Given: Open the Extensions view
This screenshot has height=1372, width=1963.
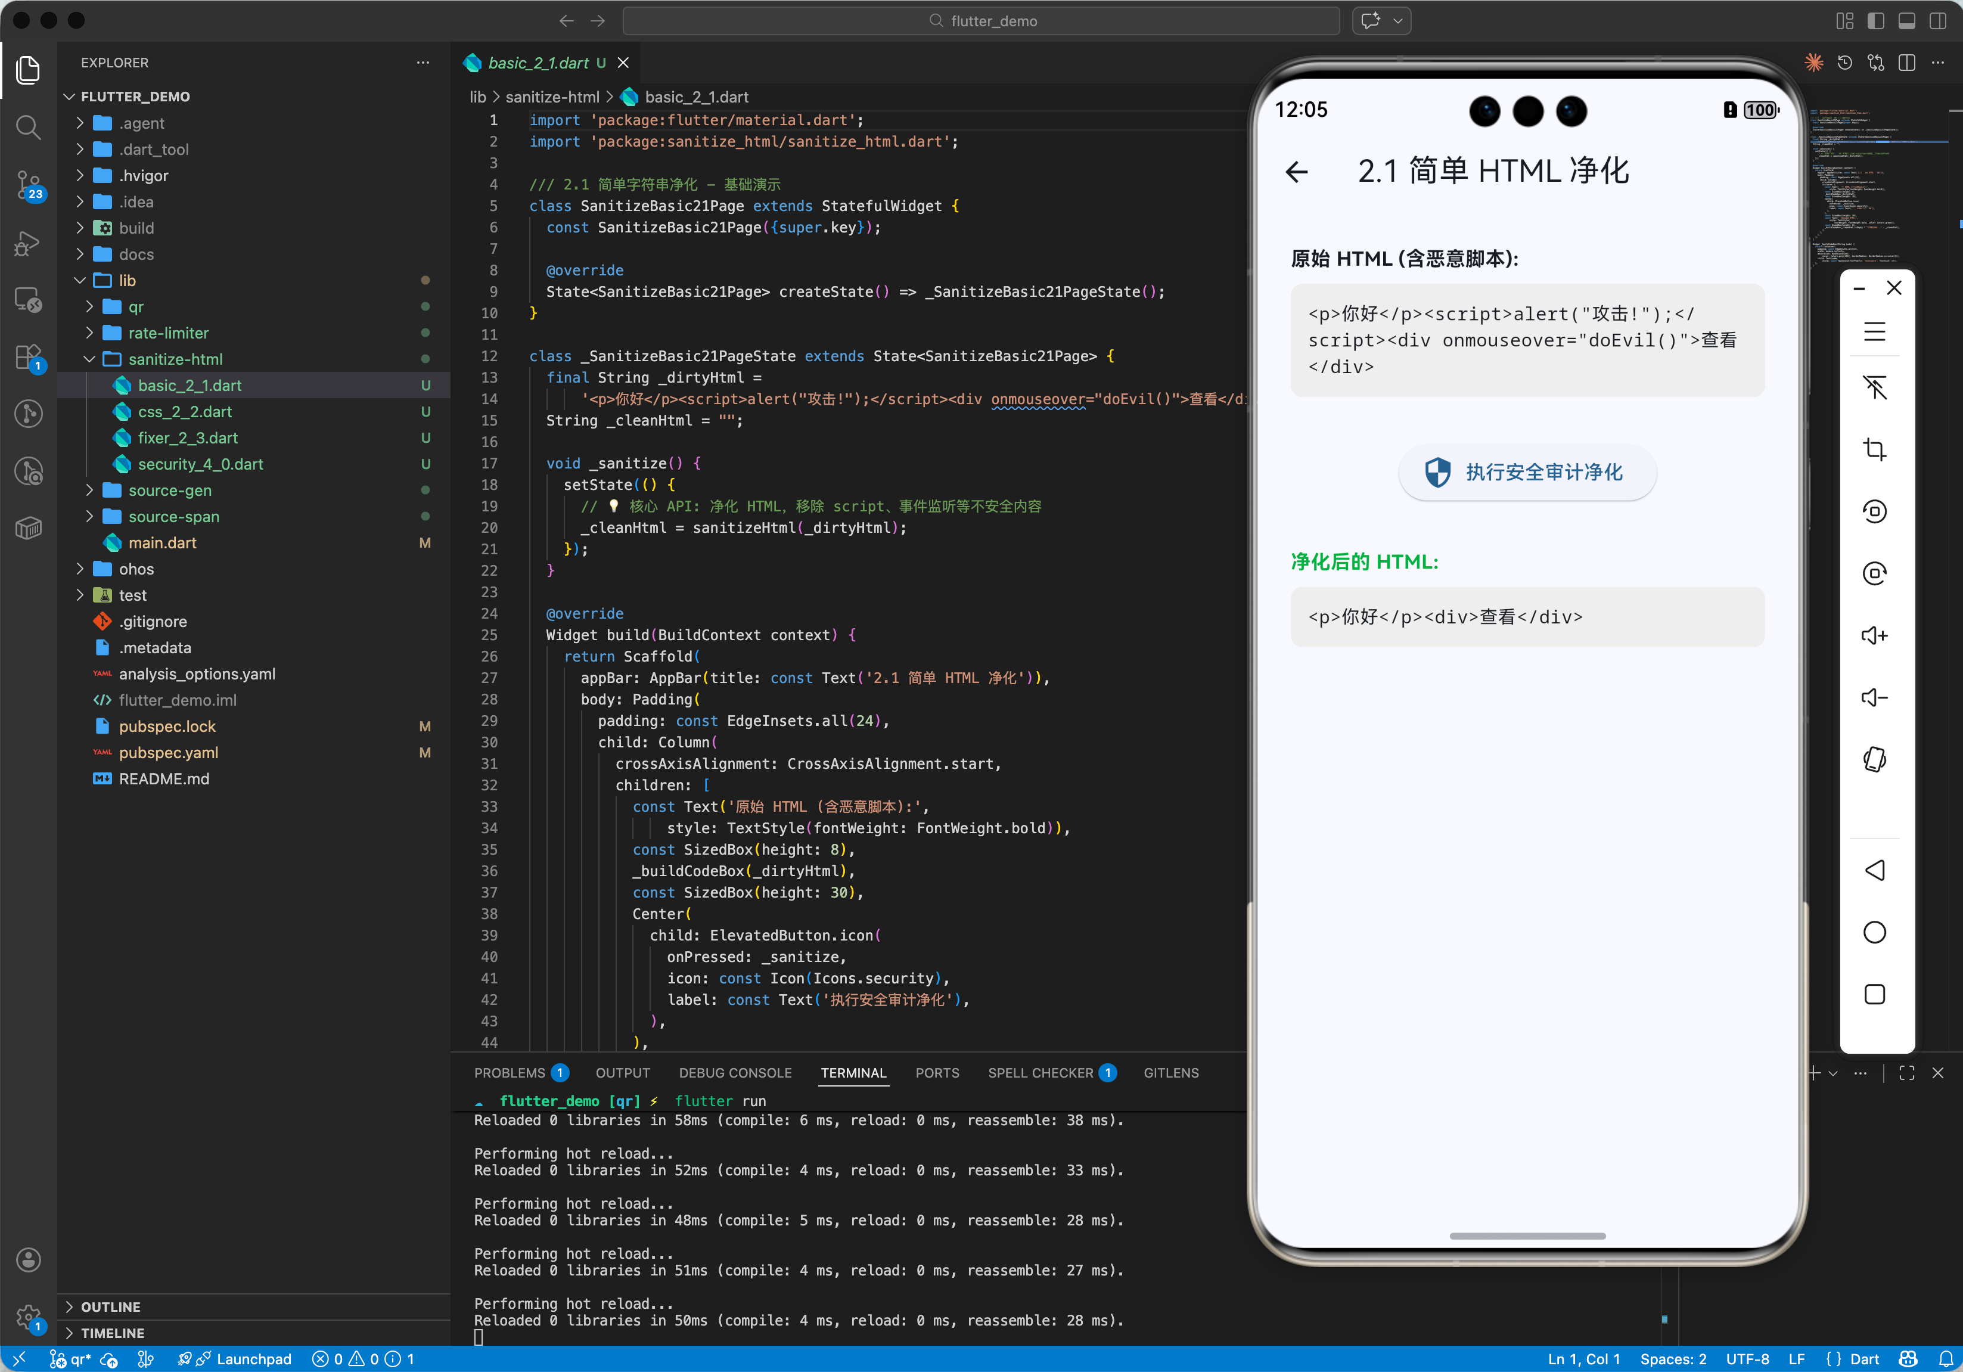Looking at the screenshot, I should [28, 356].
